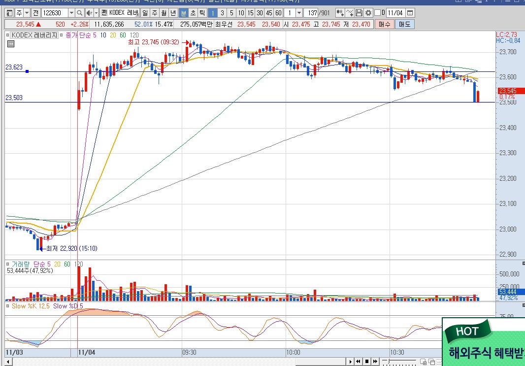This screenshot has width=525, height=366.
Task: Select the 년 (yearly) period tab
Action: 173,13
